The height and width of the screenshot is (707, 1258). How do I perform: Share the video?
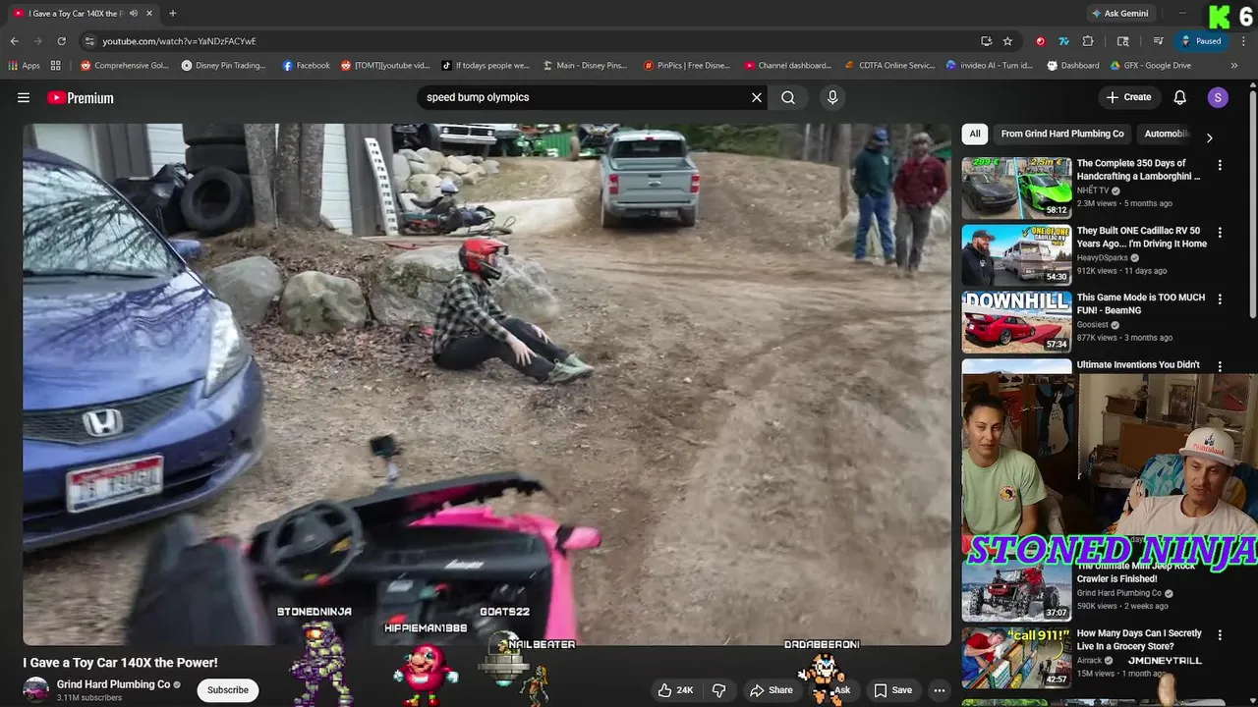point(772,690)
